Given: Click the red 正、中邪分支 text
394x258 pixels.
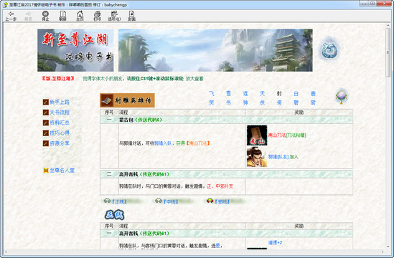Looking at the screenshot, I should pos(220,186).
